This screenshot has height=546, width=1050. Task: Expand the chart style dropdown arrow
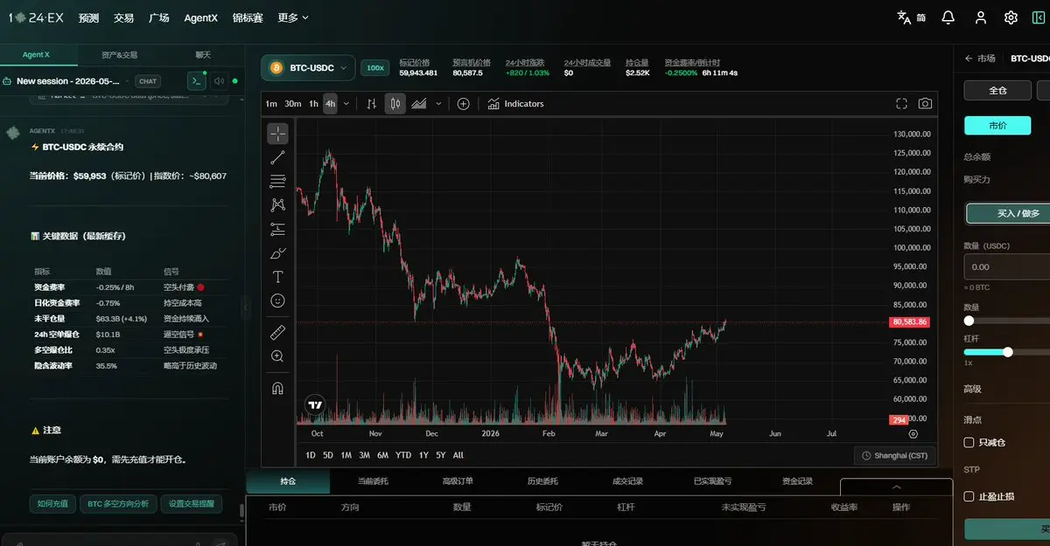[x=438, y=104]
